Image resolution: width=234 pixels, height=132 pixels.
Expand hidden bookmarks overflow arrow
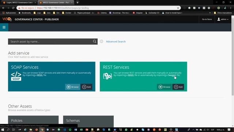210,13
